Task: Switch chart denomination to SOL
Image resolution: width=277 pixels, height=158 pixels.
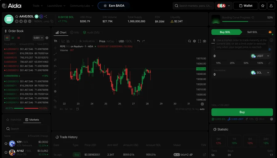Action: (129, 41)
